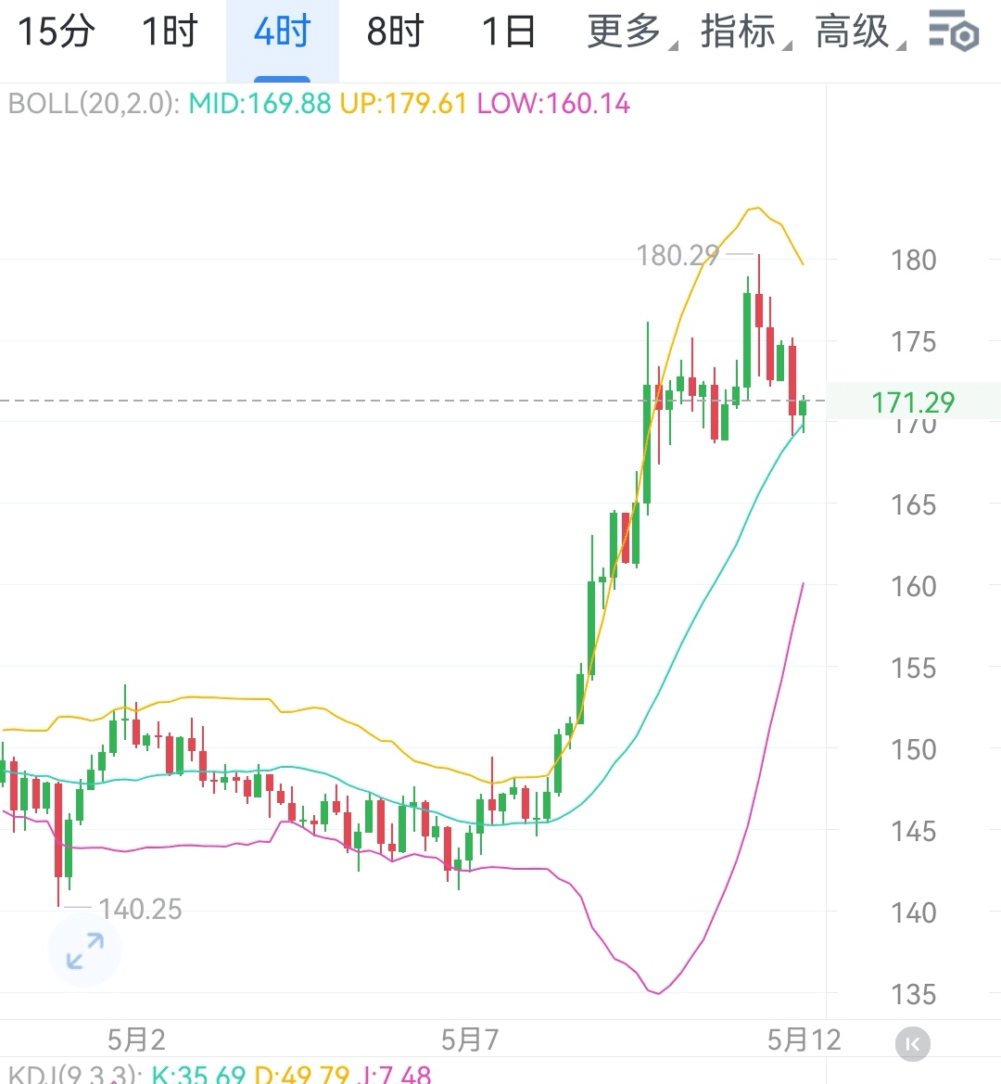Image resolution: width=1001 pixels, height=1084 pixels.
Task: Click the 5月12 date label
Action: 805,1039
